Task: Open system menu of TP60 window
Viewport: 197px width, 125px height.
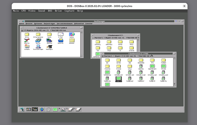Action: (102, 54)
